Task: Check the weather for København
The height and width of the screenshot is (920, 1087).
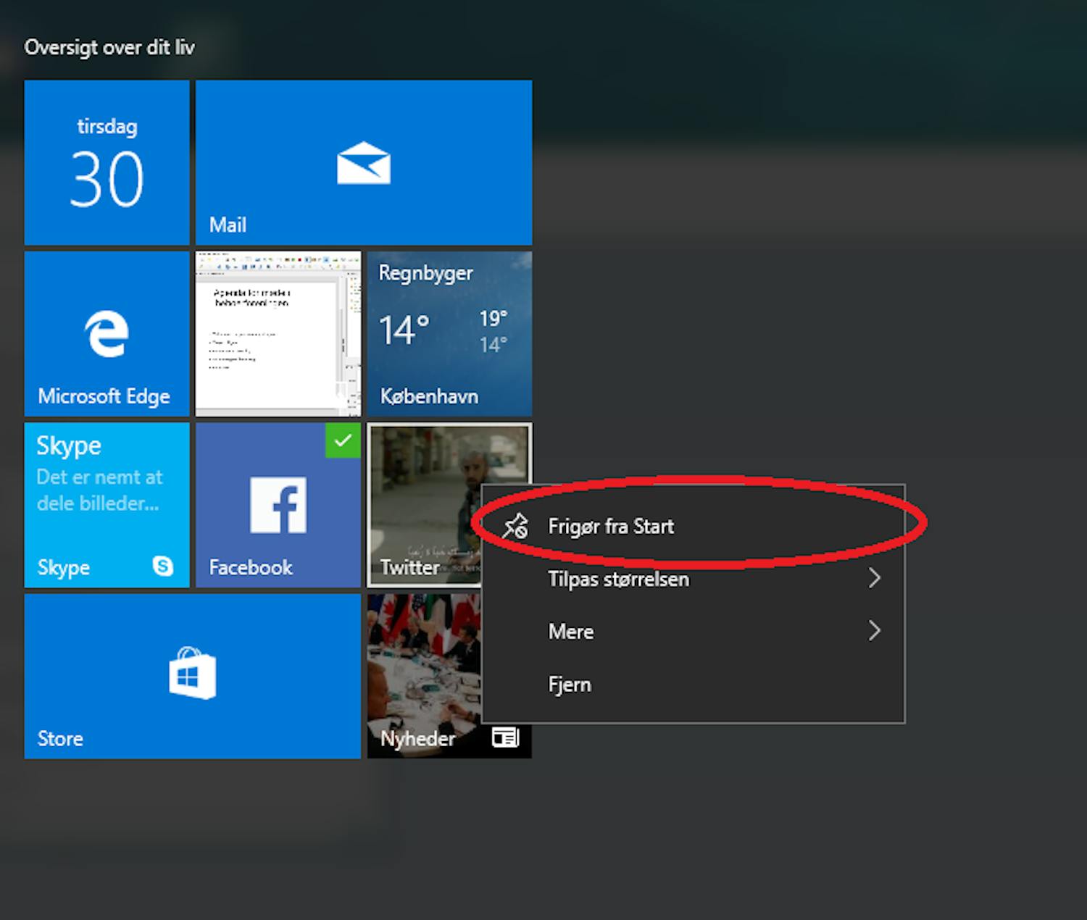Action: coord(449,333)
